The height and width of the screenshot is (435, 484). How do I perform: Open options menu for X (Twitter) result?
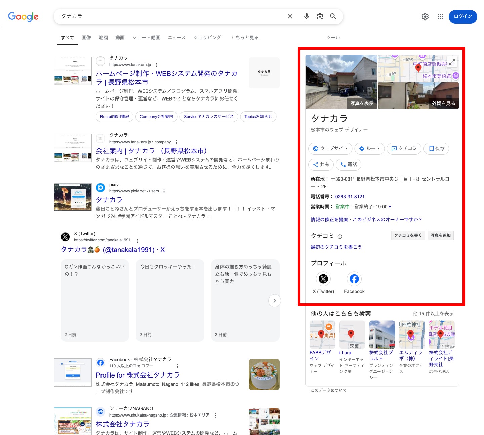click(x=138, y=241)
